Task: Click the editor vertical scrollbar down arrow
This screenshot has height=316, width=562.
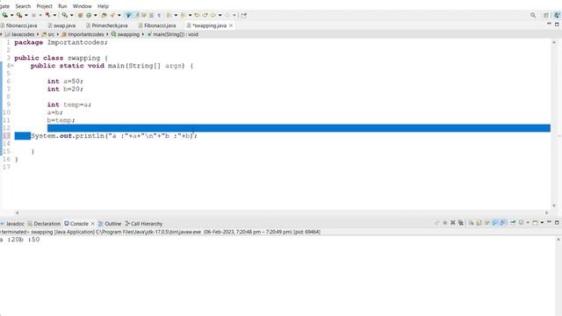Action: point(554,205)
